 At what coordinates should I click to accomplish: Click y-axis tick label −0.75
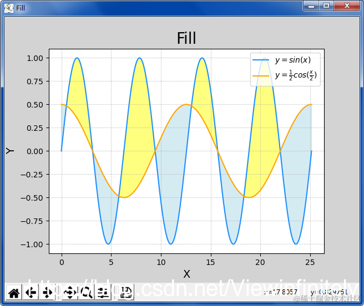pyautogui.click(x=32, y=221)
